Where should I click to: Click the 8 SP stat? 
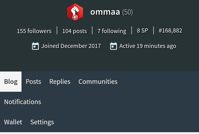(x=143, y=31)
